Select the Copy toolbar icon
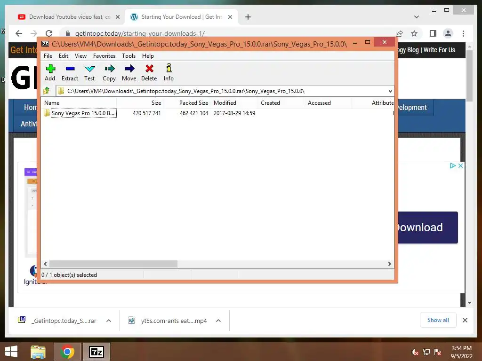 (x=109, y=72)
